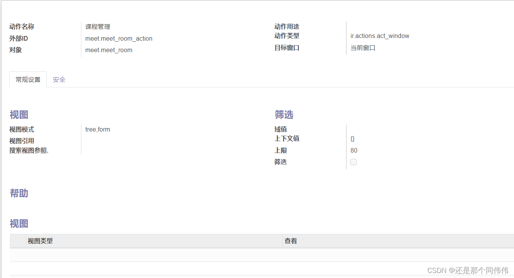Click the 当前窗口 target window value
This screenshot has width=514, height=278.
[362, 48]
